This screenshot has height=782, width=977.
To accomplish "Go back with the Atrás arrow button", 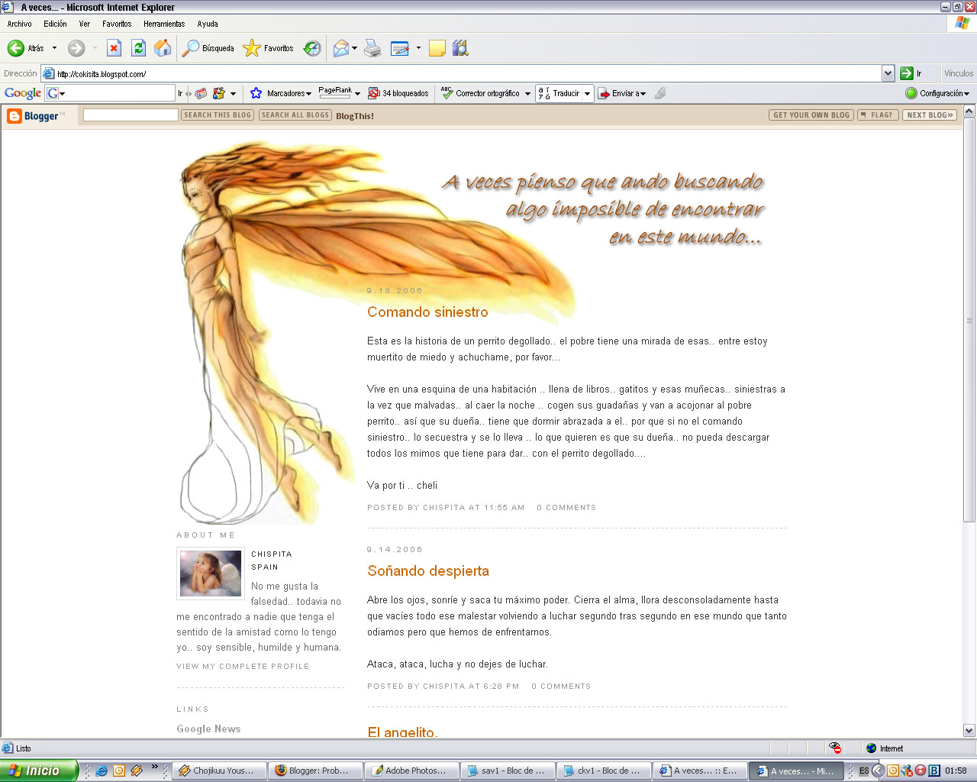I will [x=26, y=48].
